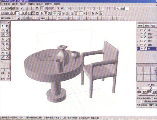
Task: Open the circle division count dropdown
Action: coord(19,18)
